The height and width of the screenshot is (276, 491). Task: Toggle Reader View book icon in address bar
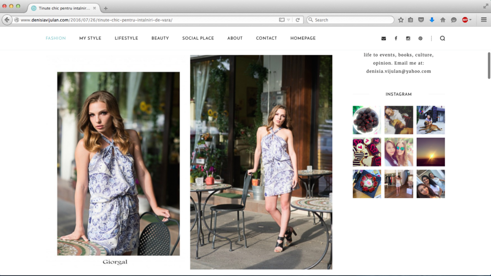pyautogui.click(x=282, y=20)
